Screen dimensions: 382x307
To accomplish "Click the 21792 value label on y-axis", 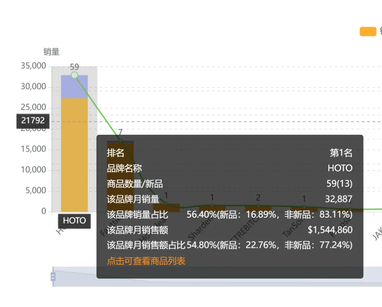I will coord(33,121).
